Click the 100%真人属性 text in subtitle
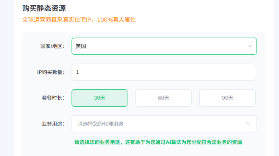This screenshot has height=156, width=279. coord(117,20)
